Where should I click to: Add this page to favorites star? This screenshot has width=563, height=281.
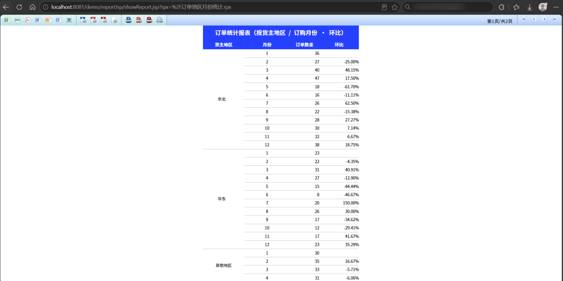pos(394,7)
